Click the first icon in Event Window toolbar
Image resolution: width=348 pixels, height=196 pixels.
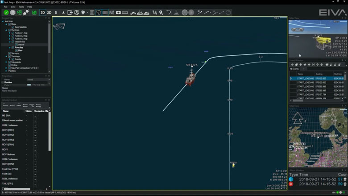tap(292, 65)
